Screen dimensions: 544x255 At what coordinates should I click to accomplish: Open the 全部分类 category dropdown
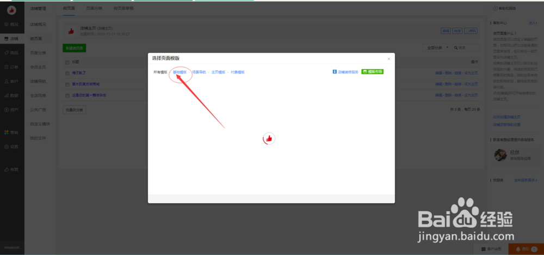point(436,47)
